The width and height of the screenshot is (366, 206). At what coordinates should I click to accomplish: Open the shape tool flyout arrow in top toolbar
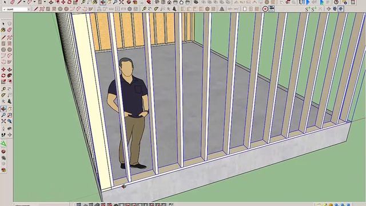(45, 2)
